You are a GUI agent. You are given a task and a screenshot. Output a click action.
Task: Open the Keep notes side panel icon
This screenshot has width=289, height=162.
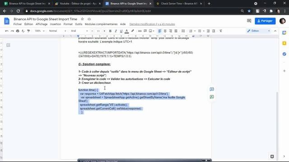coord(284,43)
